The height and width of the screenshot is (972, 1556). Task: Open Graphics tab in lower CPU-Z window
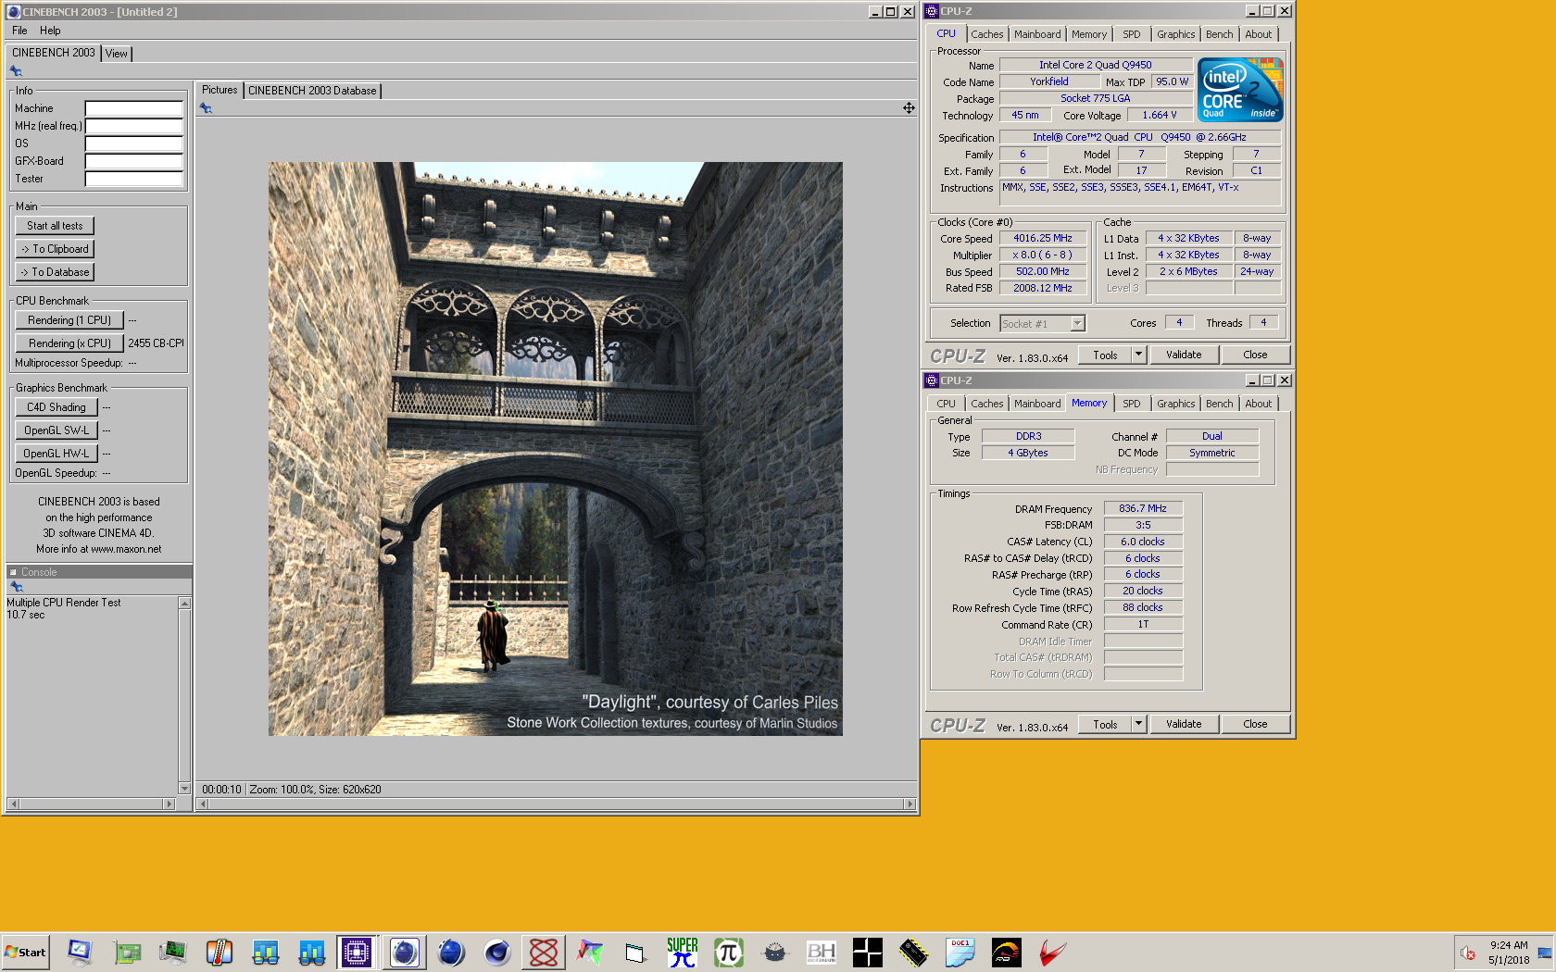click(x=1176, y=404)
